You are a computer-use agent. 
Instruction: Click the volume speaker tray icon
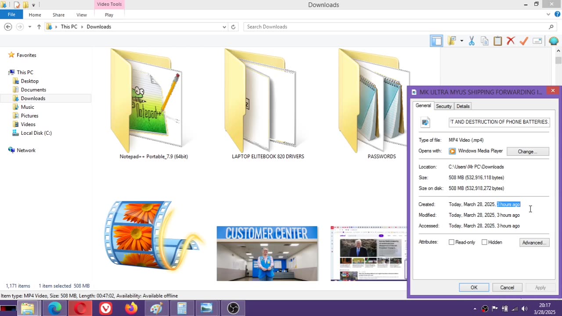(524, 309)
